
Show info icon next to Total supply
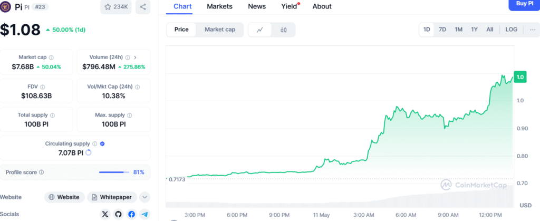(x=52, y=116)
